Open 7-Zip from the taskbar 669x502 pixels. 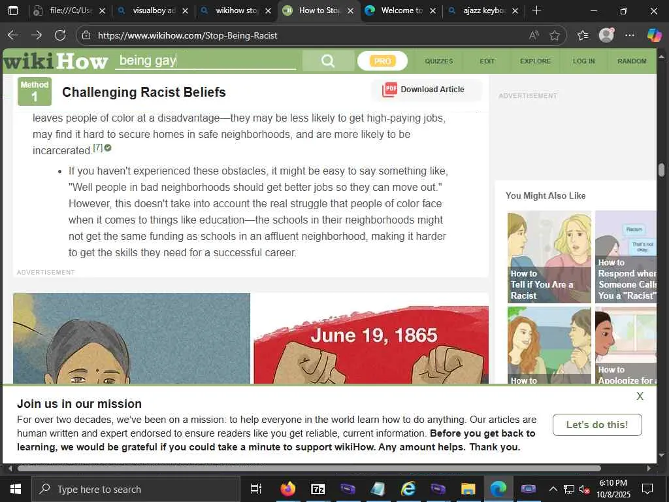coord(318,489)
